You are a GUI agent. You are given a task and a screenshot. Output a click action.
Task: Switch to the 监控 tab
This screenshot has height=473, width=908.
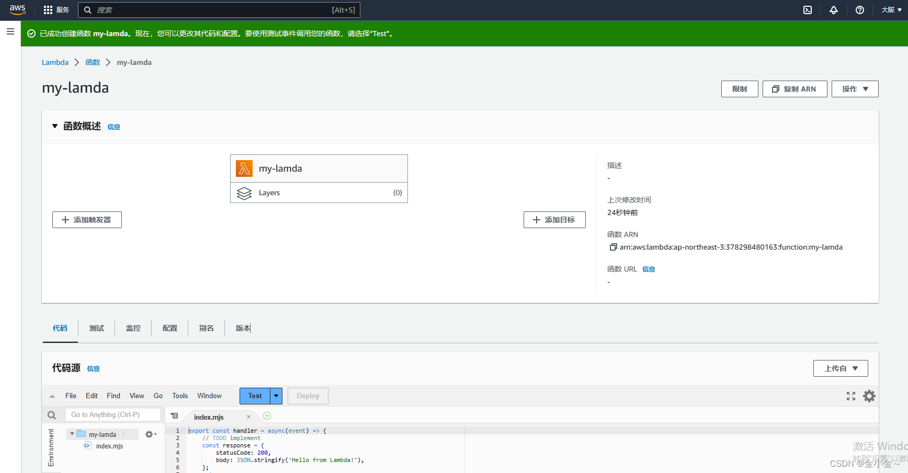click(x=133, y=328)
